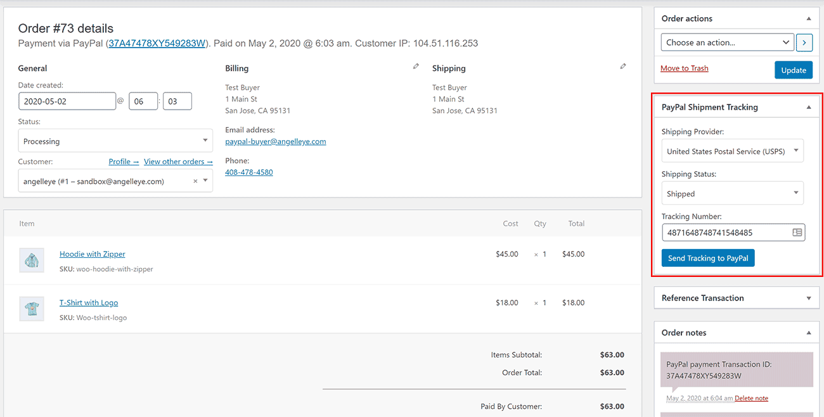The image size is (824, 417).
Task: Open the T-Shirt with Logo product link
Action: pos(89,303)
